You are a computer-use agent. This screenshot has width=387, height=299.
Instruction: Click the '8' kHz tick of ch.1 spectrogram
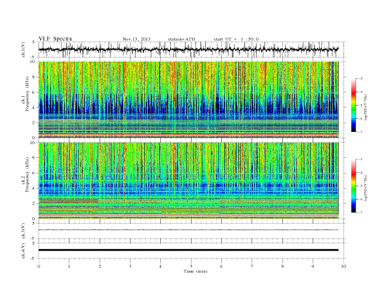coord(34,77)
